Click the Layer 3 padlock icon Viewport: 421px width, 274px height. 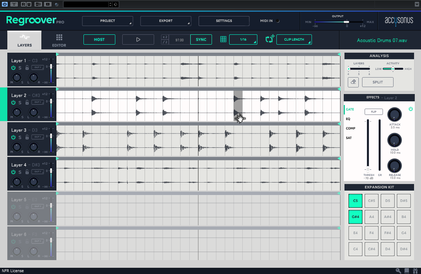click(x=27, y=137)
